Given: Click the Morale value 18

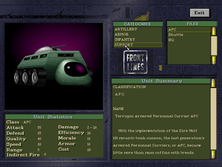Looking at the screenshot, I should click(89, 138).
